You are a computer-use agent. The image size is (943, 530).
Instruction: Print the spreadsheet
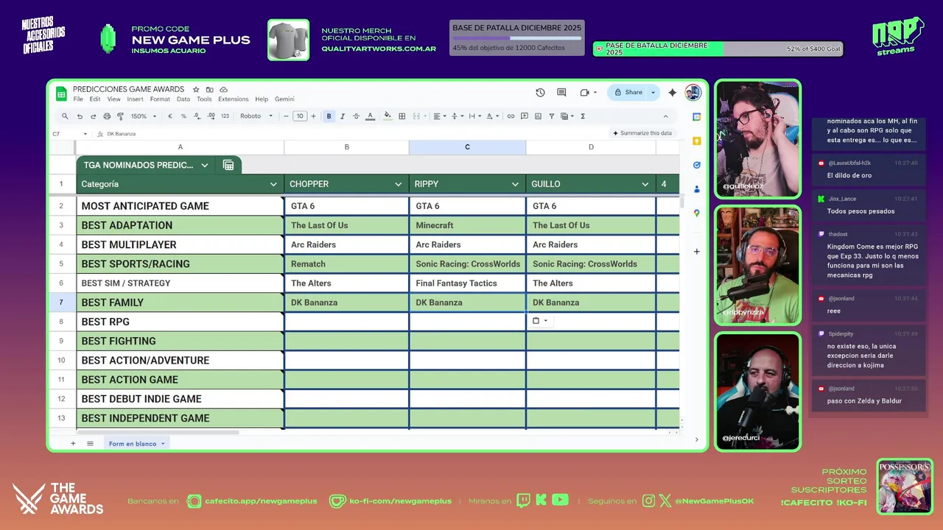coord(107,116)
